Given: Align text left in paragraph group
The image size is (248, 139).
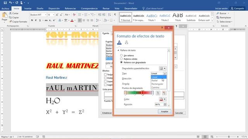Looking at the screenshot, I should click(x=80, y=20).
